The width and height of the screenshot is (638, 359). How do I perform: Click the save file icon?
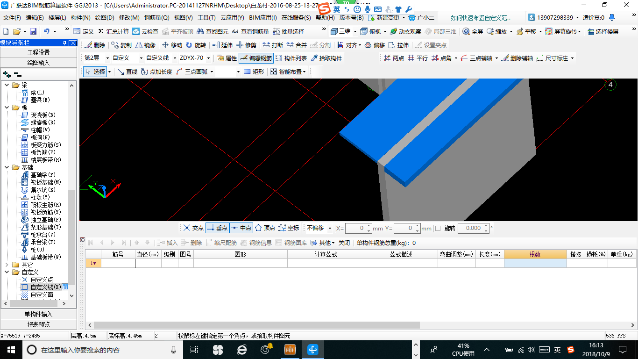click(33, 31)
